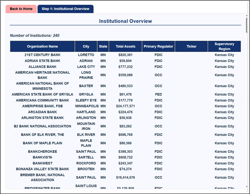The width and height of the screenshot is (250, 194).
Task: Click the ROCKFORD city cell
Action: 86,163
